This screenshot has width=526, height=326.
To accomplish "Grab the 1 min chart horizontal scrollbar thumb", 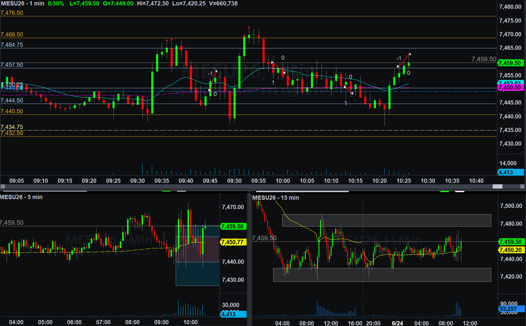I will (x=497, y=186).
